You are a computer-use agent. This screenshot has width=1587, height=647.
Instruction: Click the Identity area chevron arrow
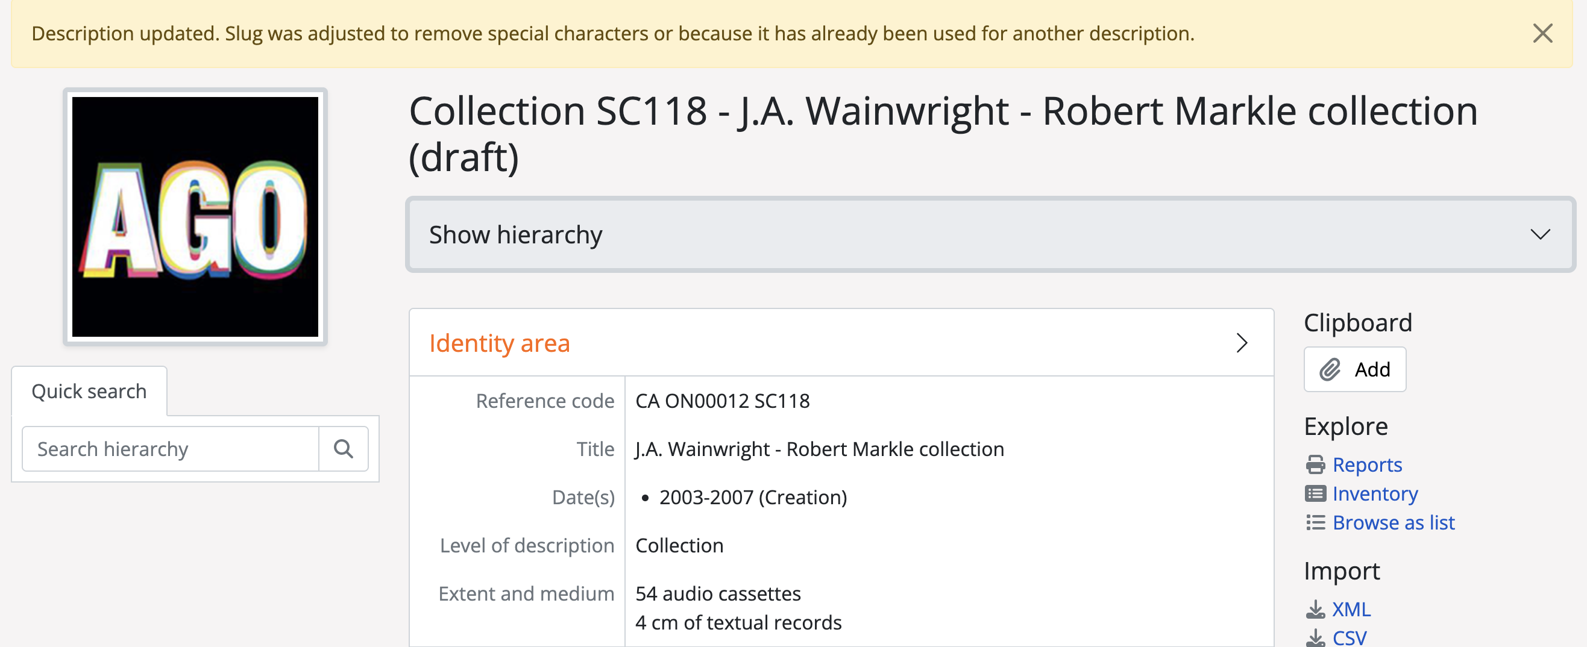[1242, 343]
